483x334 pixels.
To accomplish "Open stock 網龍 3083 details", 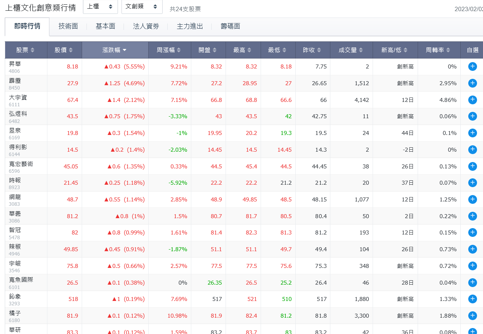I will [15, 200].
